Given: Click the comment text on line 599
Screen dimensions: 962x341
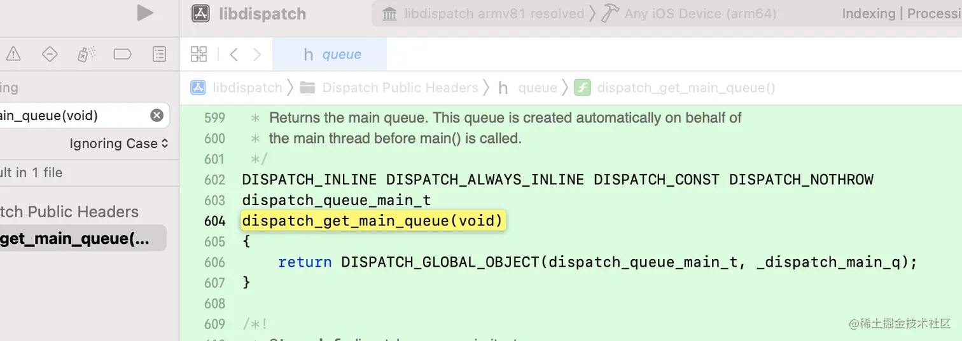Looking at the screenshot, I should (x=505, y=117).
